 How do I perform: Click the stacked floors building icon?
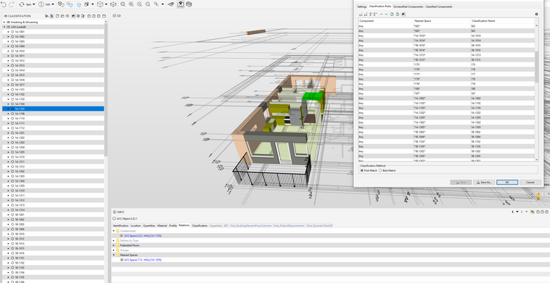click(x=189, y=4)
